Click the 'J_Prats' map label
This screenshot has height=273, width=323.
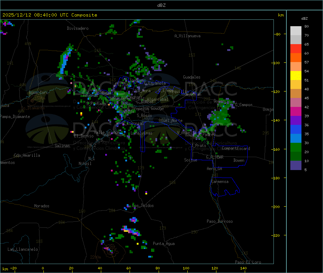click(198, 145)
